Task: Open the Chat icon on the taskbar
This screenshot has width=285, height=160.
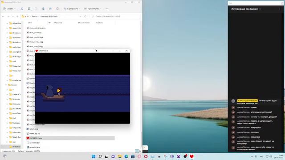Action: (x=113, y=156)
